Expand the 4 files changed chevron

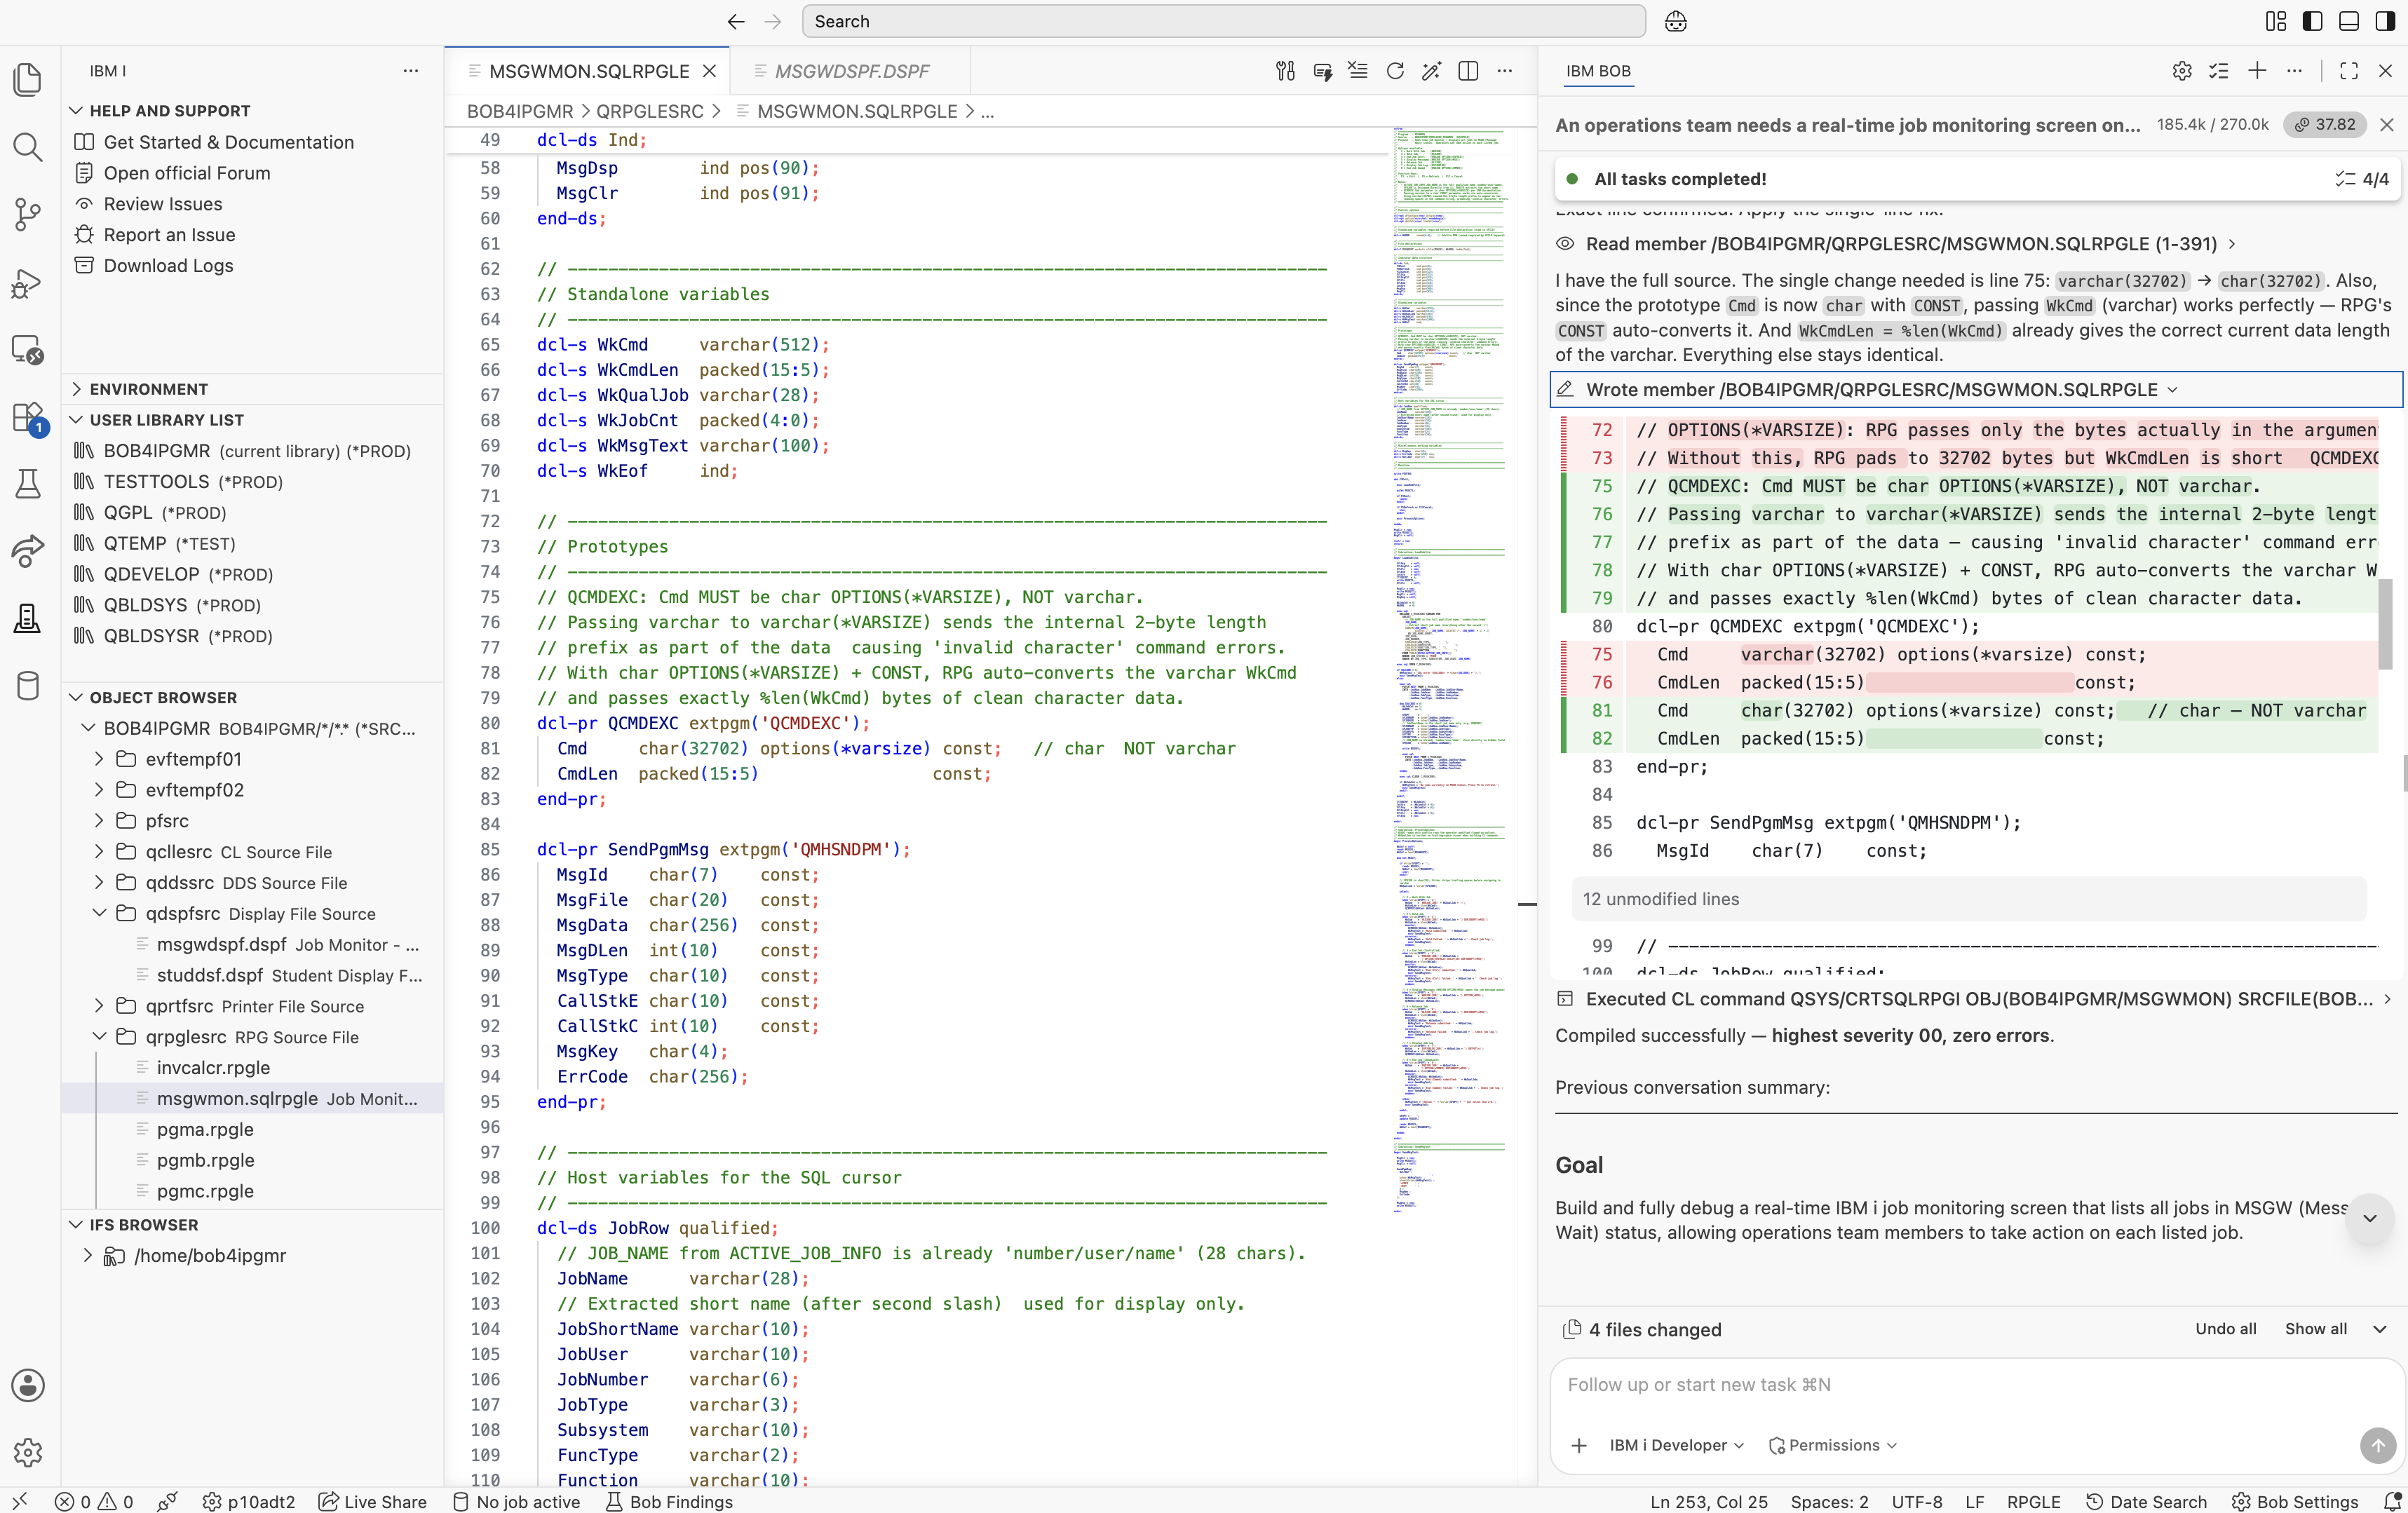(2380, 1329)
